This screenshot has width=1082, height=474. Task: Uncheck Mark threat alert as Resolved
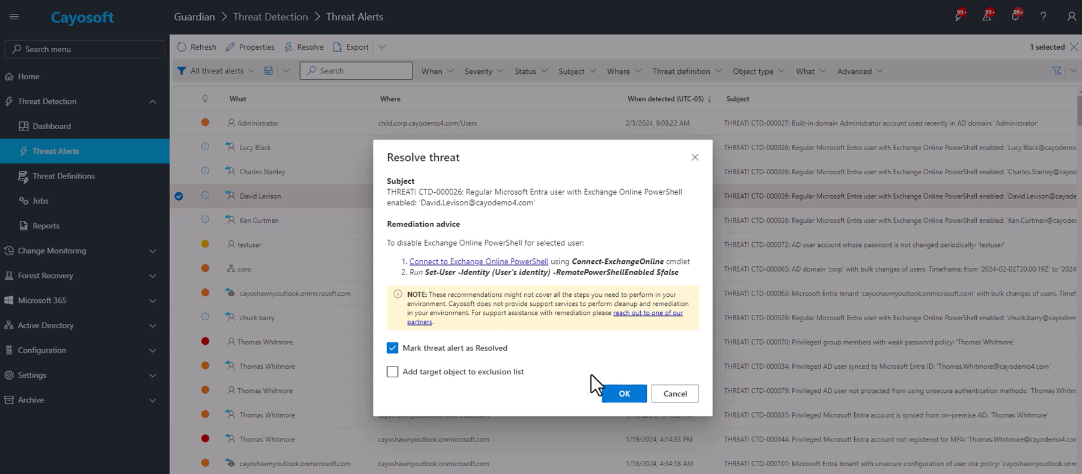coord(393,348)
